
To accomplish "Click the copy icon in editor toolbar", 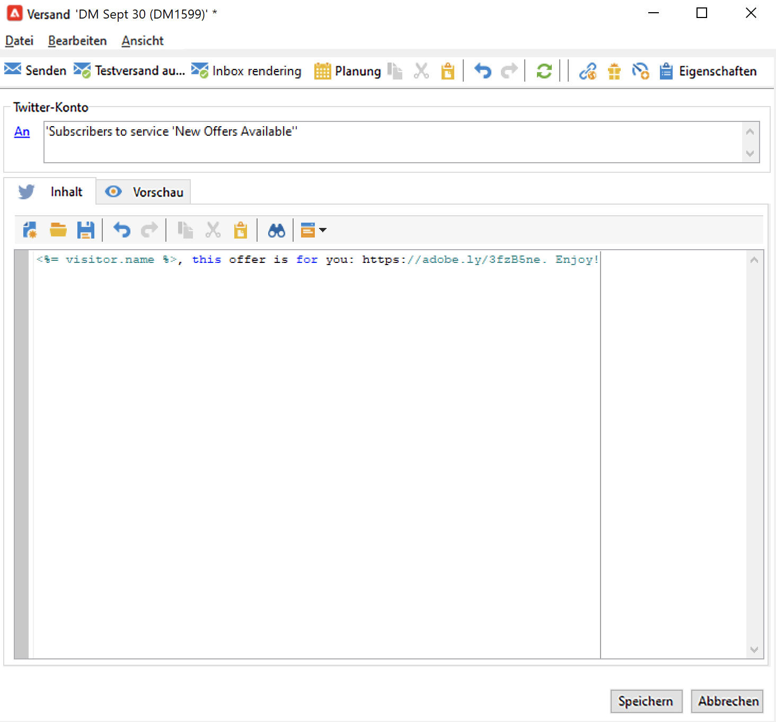I will coord(185,230).
